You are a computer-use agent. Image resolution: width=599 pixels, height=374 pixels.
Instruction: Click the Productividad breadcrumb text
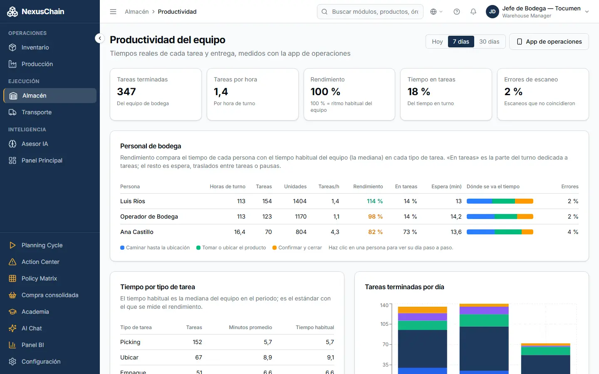point(177,12)
